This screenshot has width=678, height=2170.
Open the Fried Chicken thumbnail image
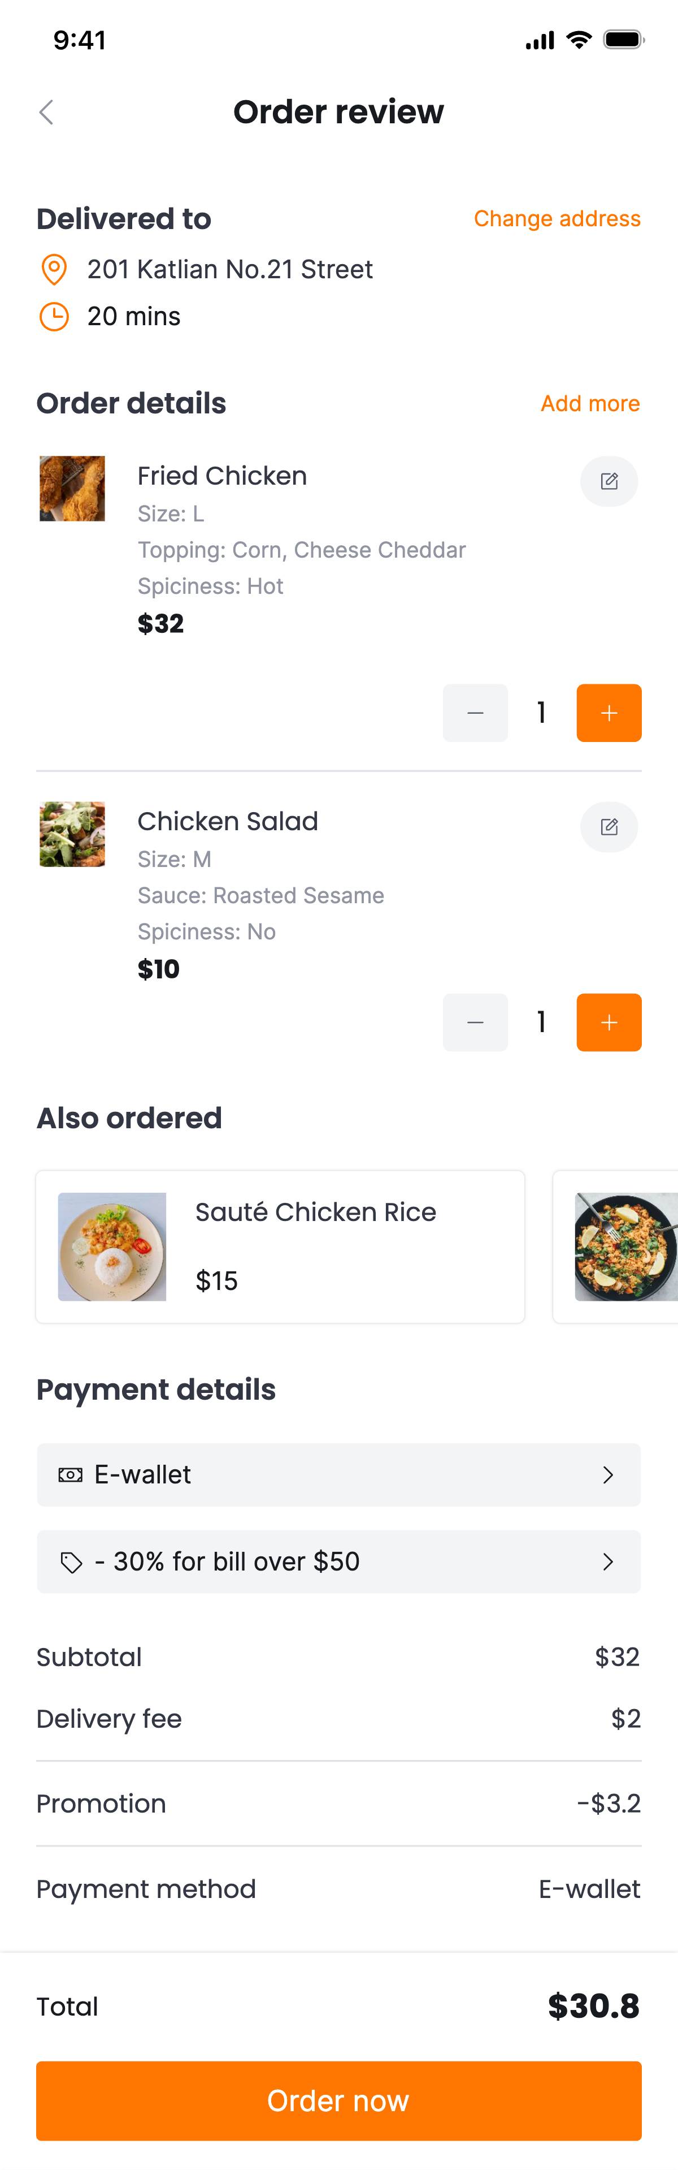[72, 489]
